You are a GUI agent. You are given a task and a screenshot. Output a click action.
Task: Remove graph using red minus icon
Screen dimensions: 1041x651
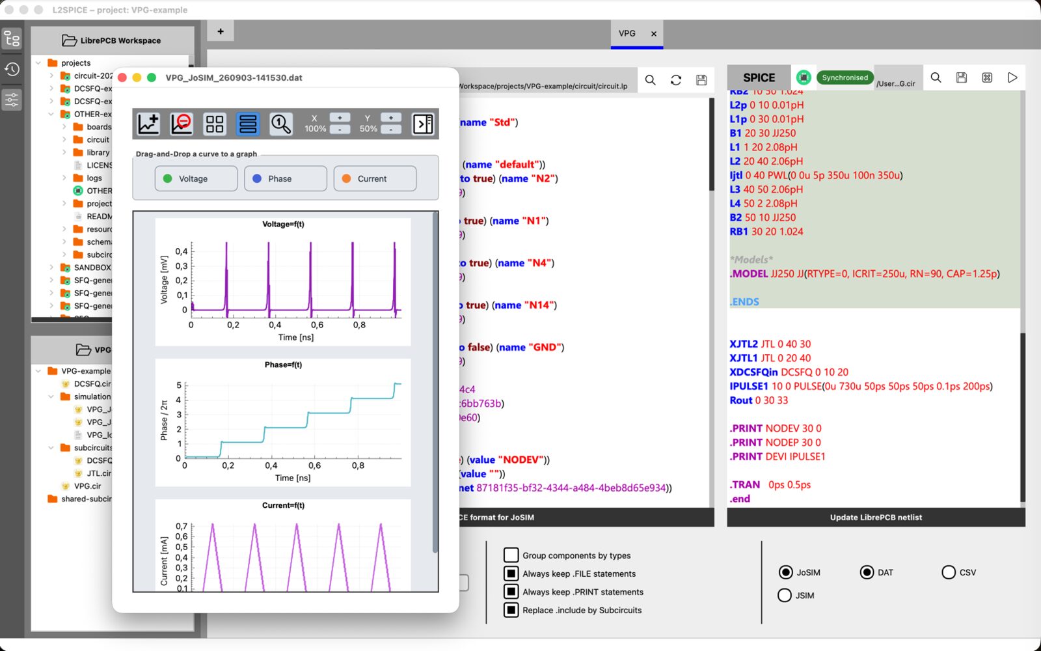[x=182, y=124]
